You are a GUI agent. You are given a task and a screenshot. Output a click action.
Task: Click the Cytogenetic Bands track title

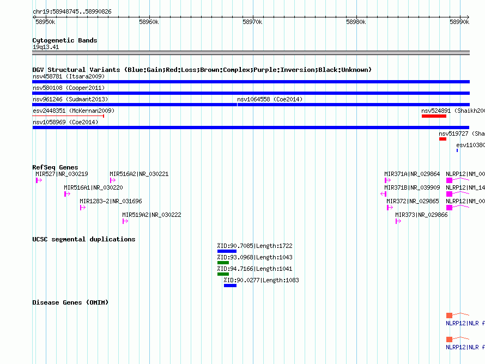65,40
